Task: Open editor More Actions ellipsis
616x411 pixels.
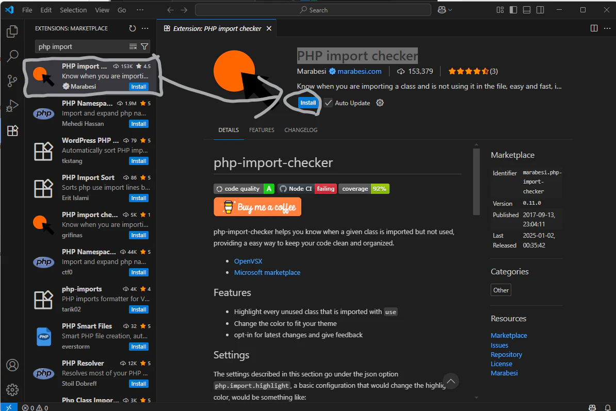Action: click(607, 28)
